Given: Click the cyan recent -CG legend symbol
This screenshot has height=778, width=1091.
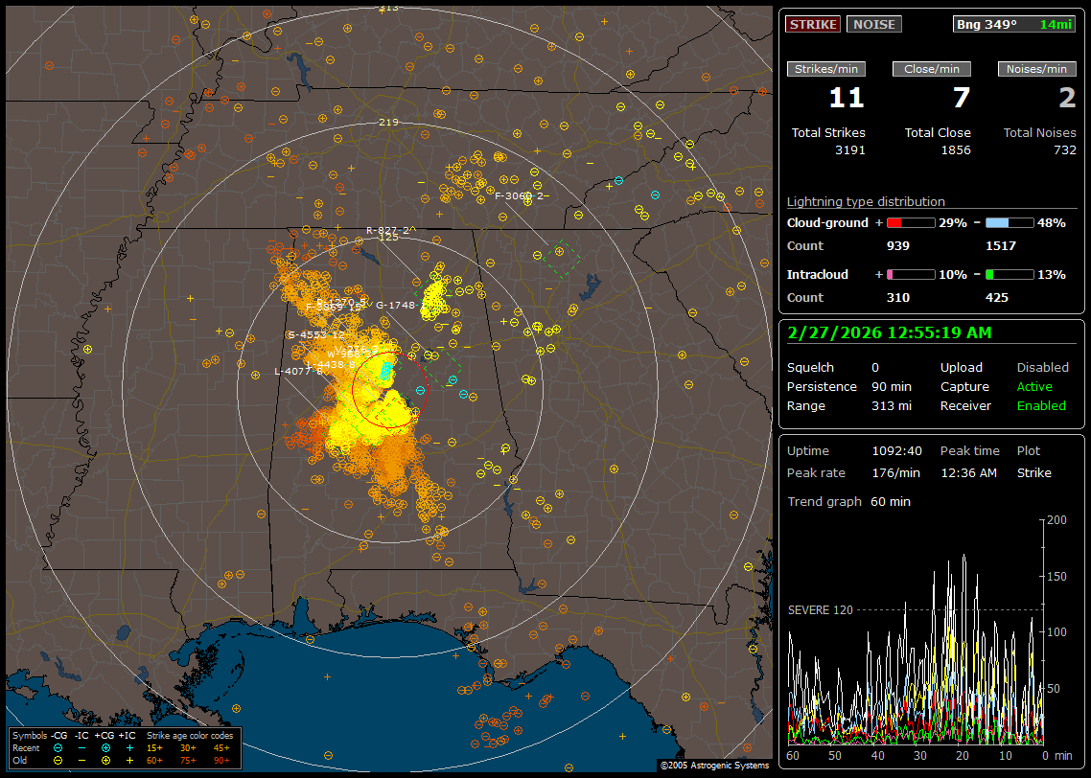Looking at the screenshot, I should [x=58, y=747].
